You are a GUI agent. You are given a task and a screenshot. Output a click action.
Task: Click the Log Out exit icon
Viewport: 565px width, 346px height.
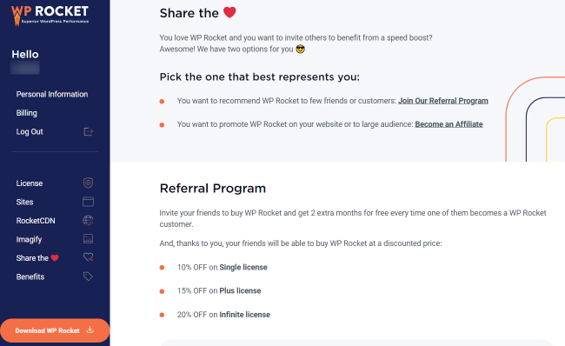[89, 131]
